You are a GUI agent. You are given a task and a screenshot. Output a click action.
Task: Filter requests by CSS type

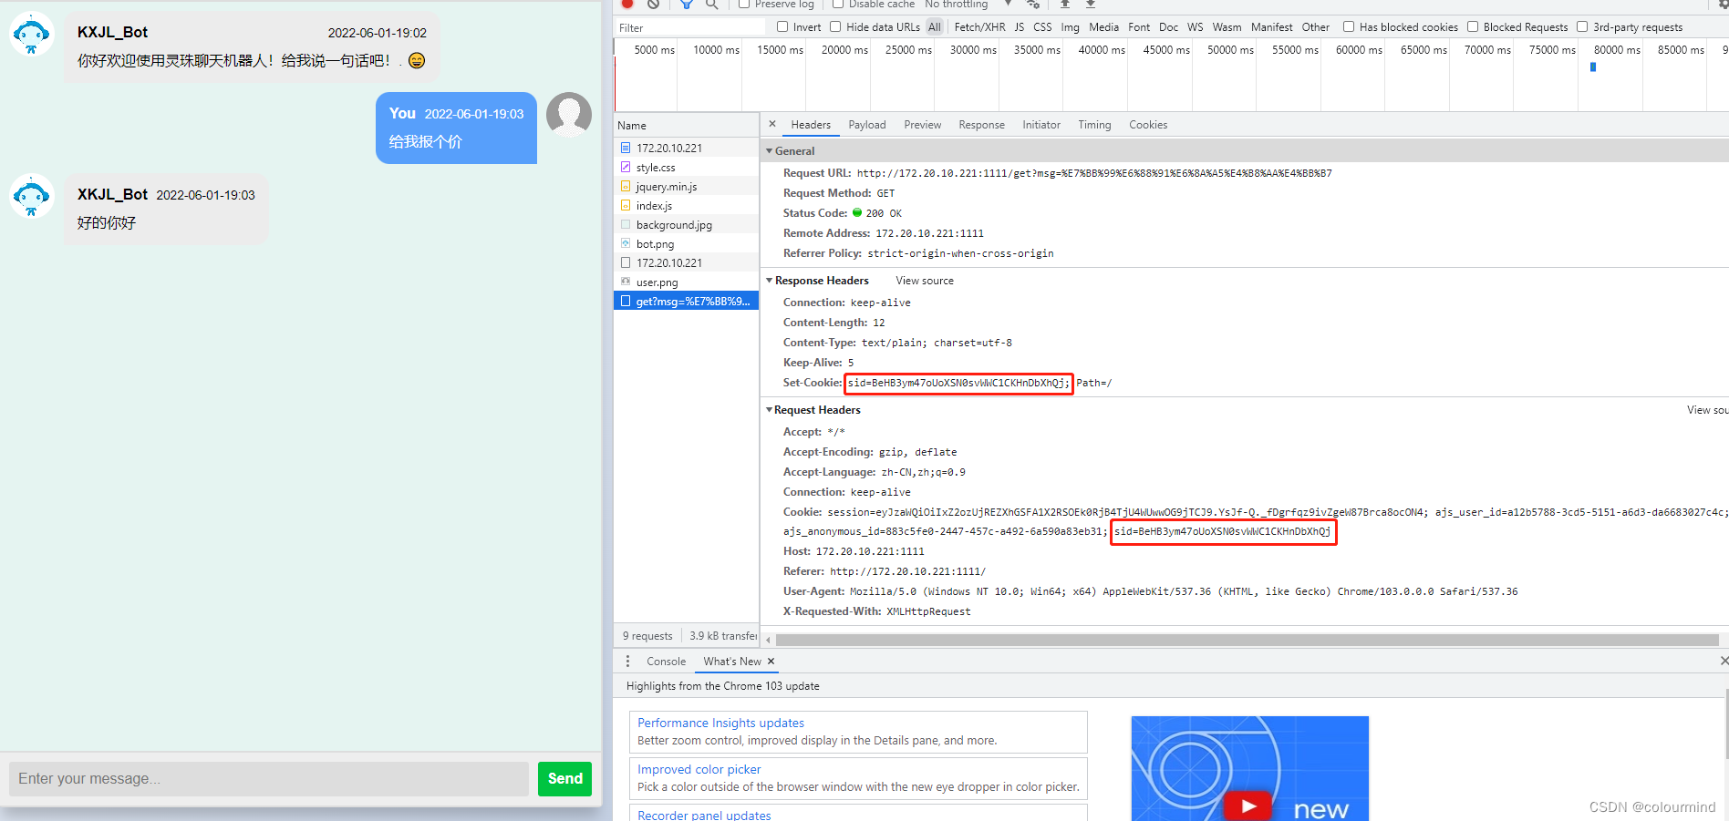pyautogui.click(x=1042, y=27)
